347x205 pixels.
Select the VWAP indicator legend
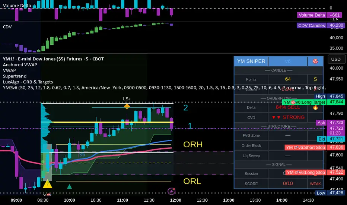(x=9, y=70)
